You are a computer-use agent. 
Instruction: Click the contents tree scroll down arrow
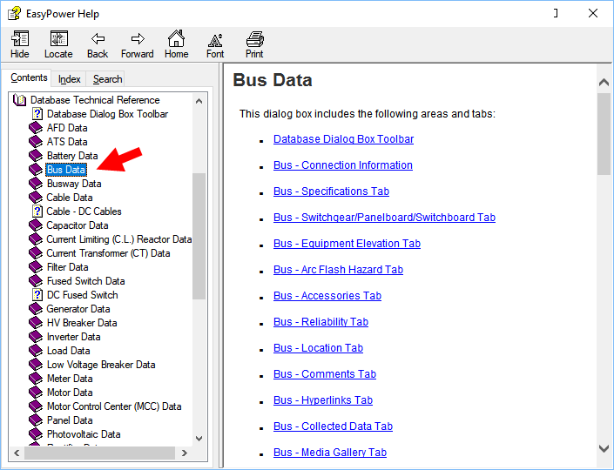[x=199, y=438]
